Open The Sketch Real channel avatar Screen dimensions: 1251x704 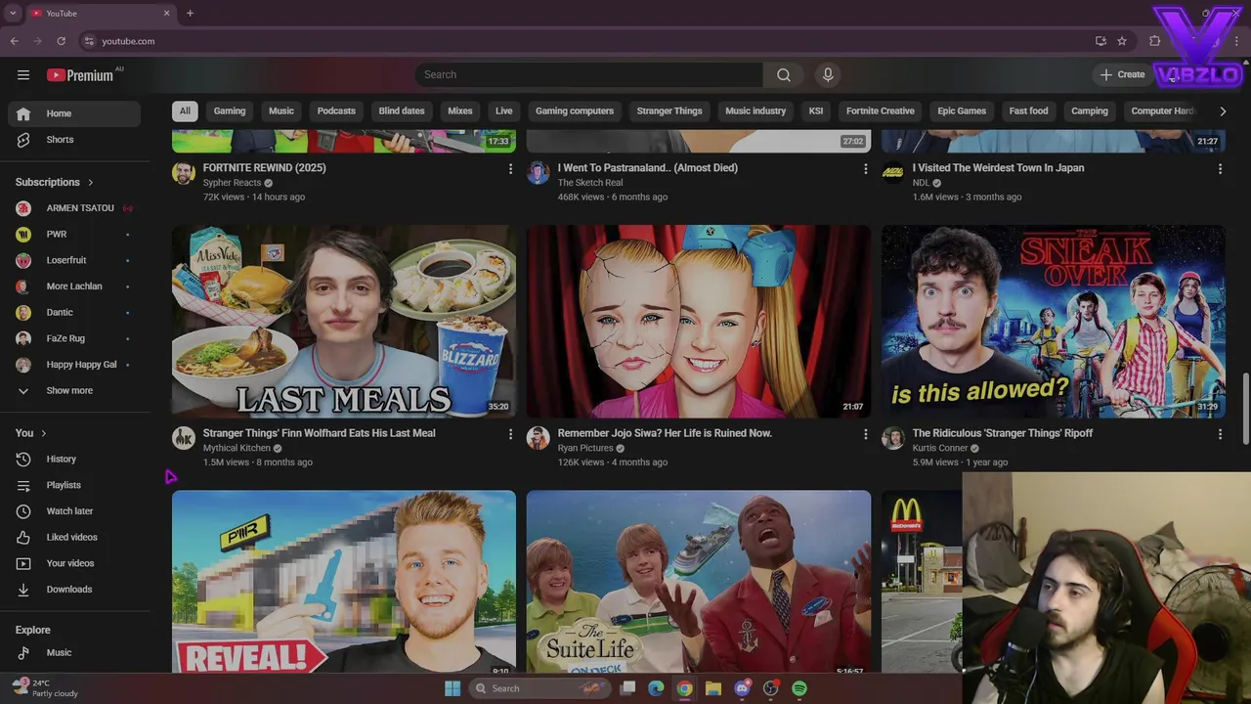pyautogui.click(x=539, y=173)
